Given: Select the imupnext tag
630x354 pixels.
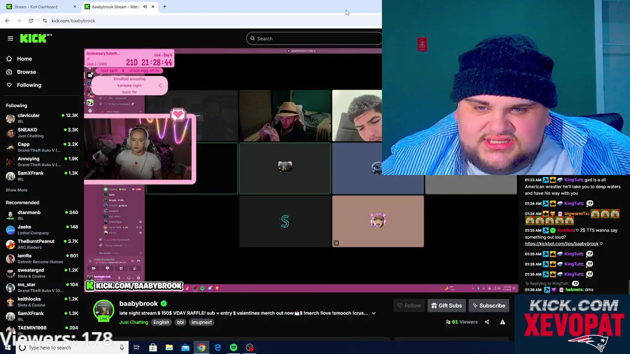Looking at the screenshot, I should click(201, 322).
